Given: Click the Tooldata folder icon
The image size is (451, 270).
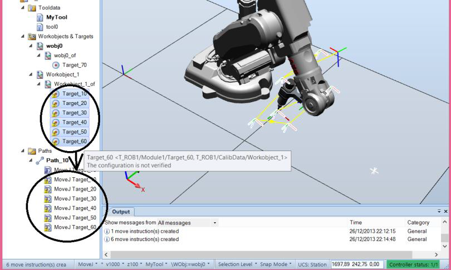Looking at the screenshot, I should [32, 8].
